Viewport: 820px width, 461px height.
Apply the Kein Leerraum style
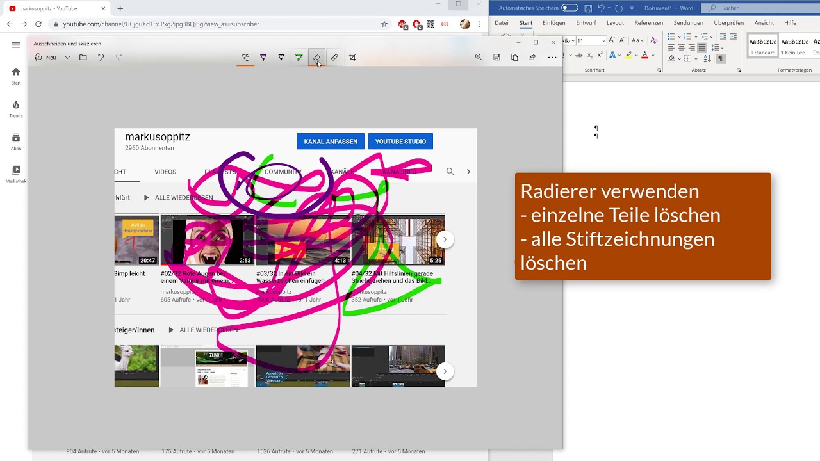795,45
